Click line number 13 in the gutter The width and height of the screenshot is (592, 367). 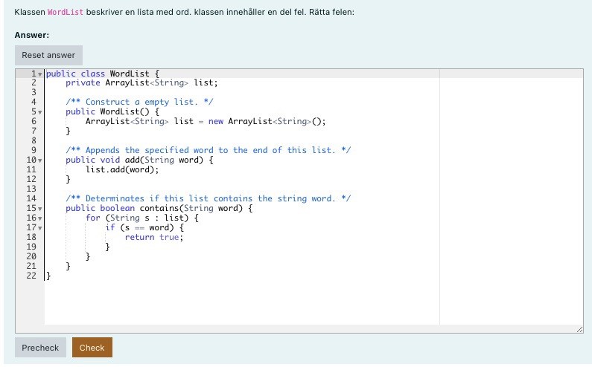31,189
